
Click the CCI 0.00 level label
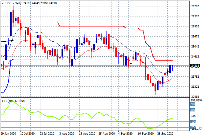coord(193,116)
